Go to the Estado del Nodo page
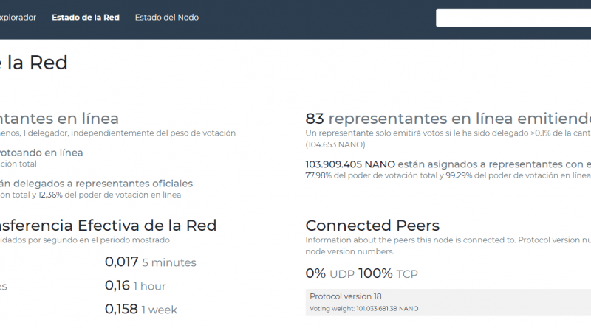The width and height of the screenshot is (591, 328). coord(166,18)
